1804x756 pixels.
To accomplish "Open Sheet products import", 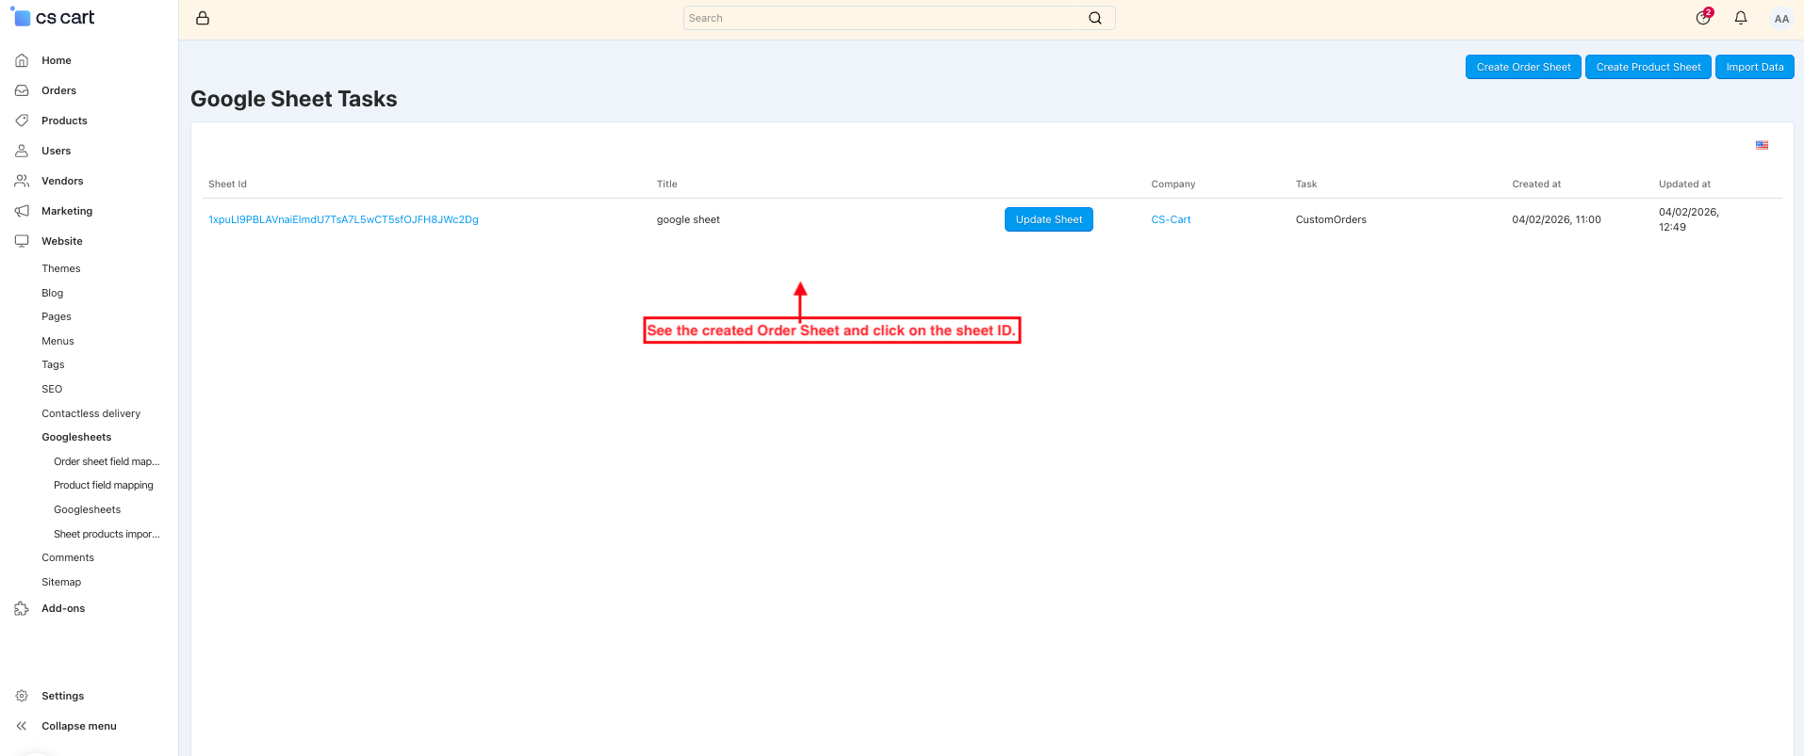I will pos(107,534).
